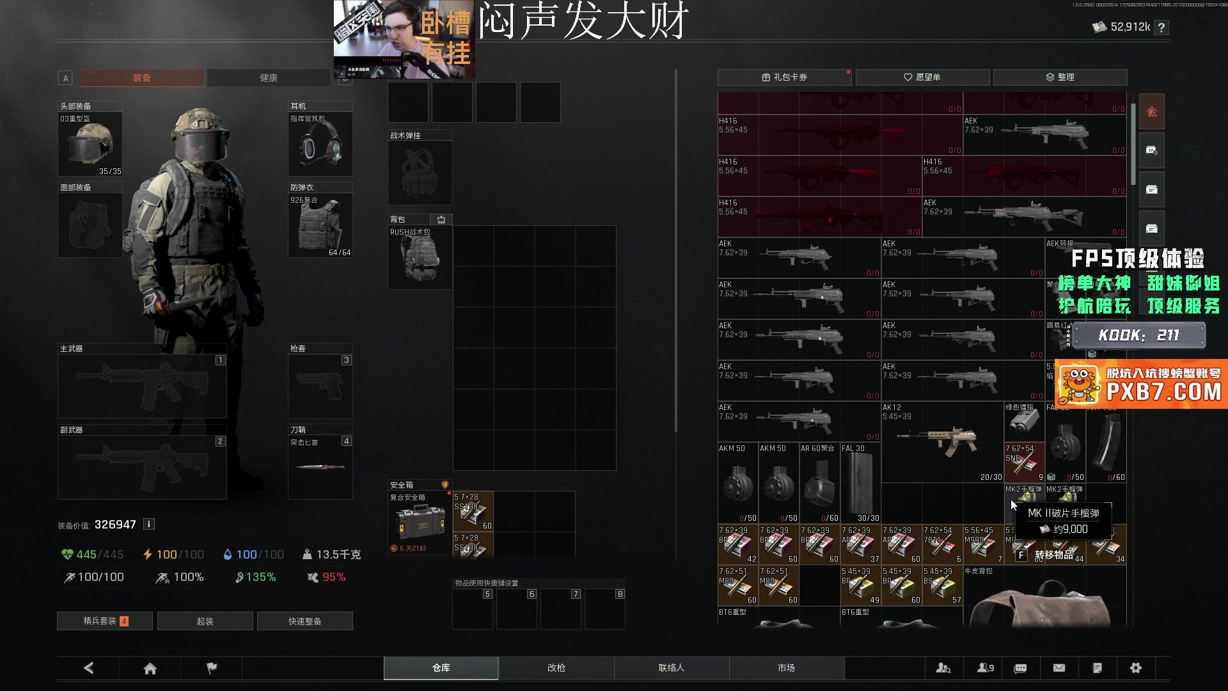Click the 愿望单 wishlist button
The width and height of the screenshot is (1228, 691).
point(922,77)
